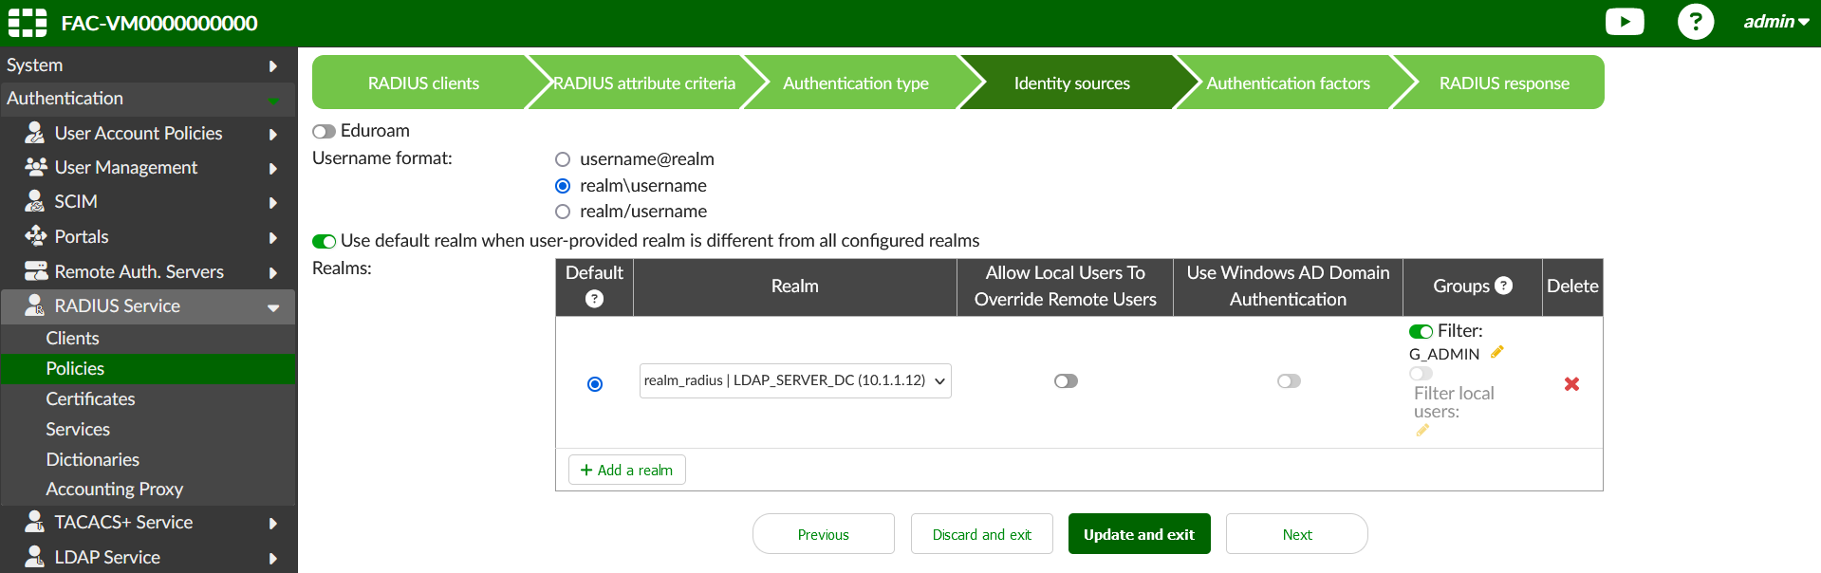Open the admin user menu
Viewport: 1821px width, 573px height.
[x=1775, y=22]
